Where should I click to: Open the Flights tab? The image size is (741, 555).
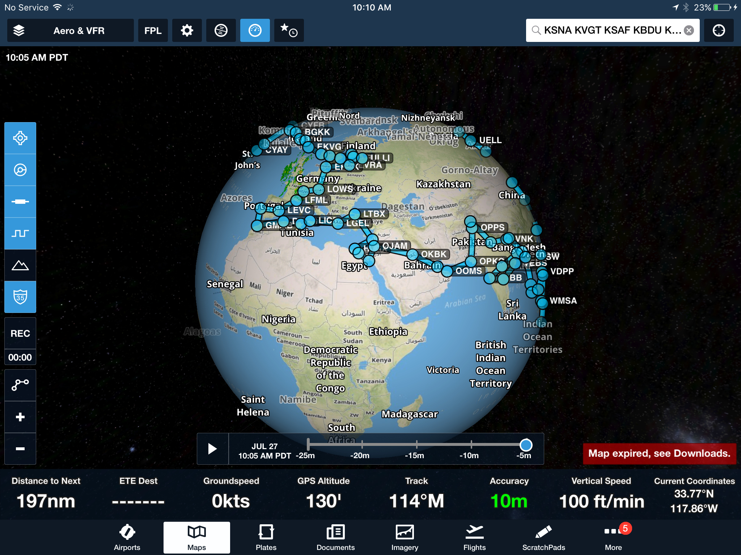tap(474, 538)
